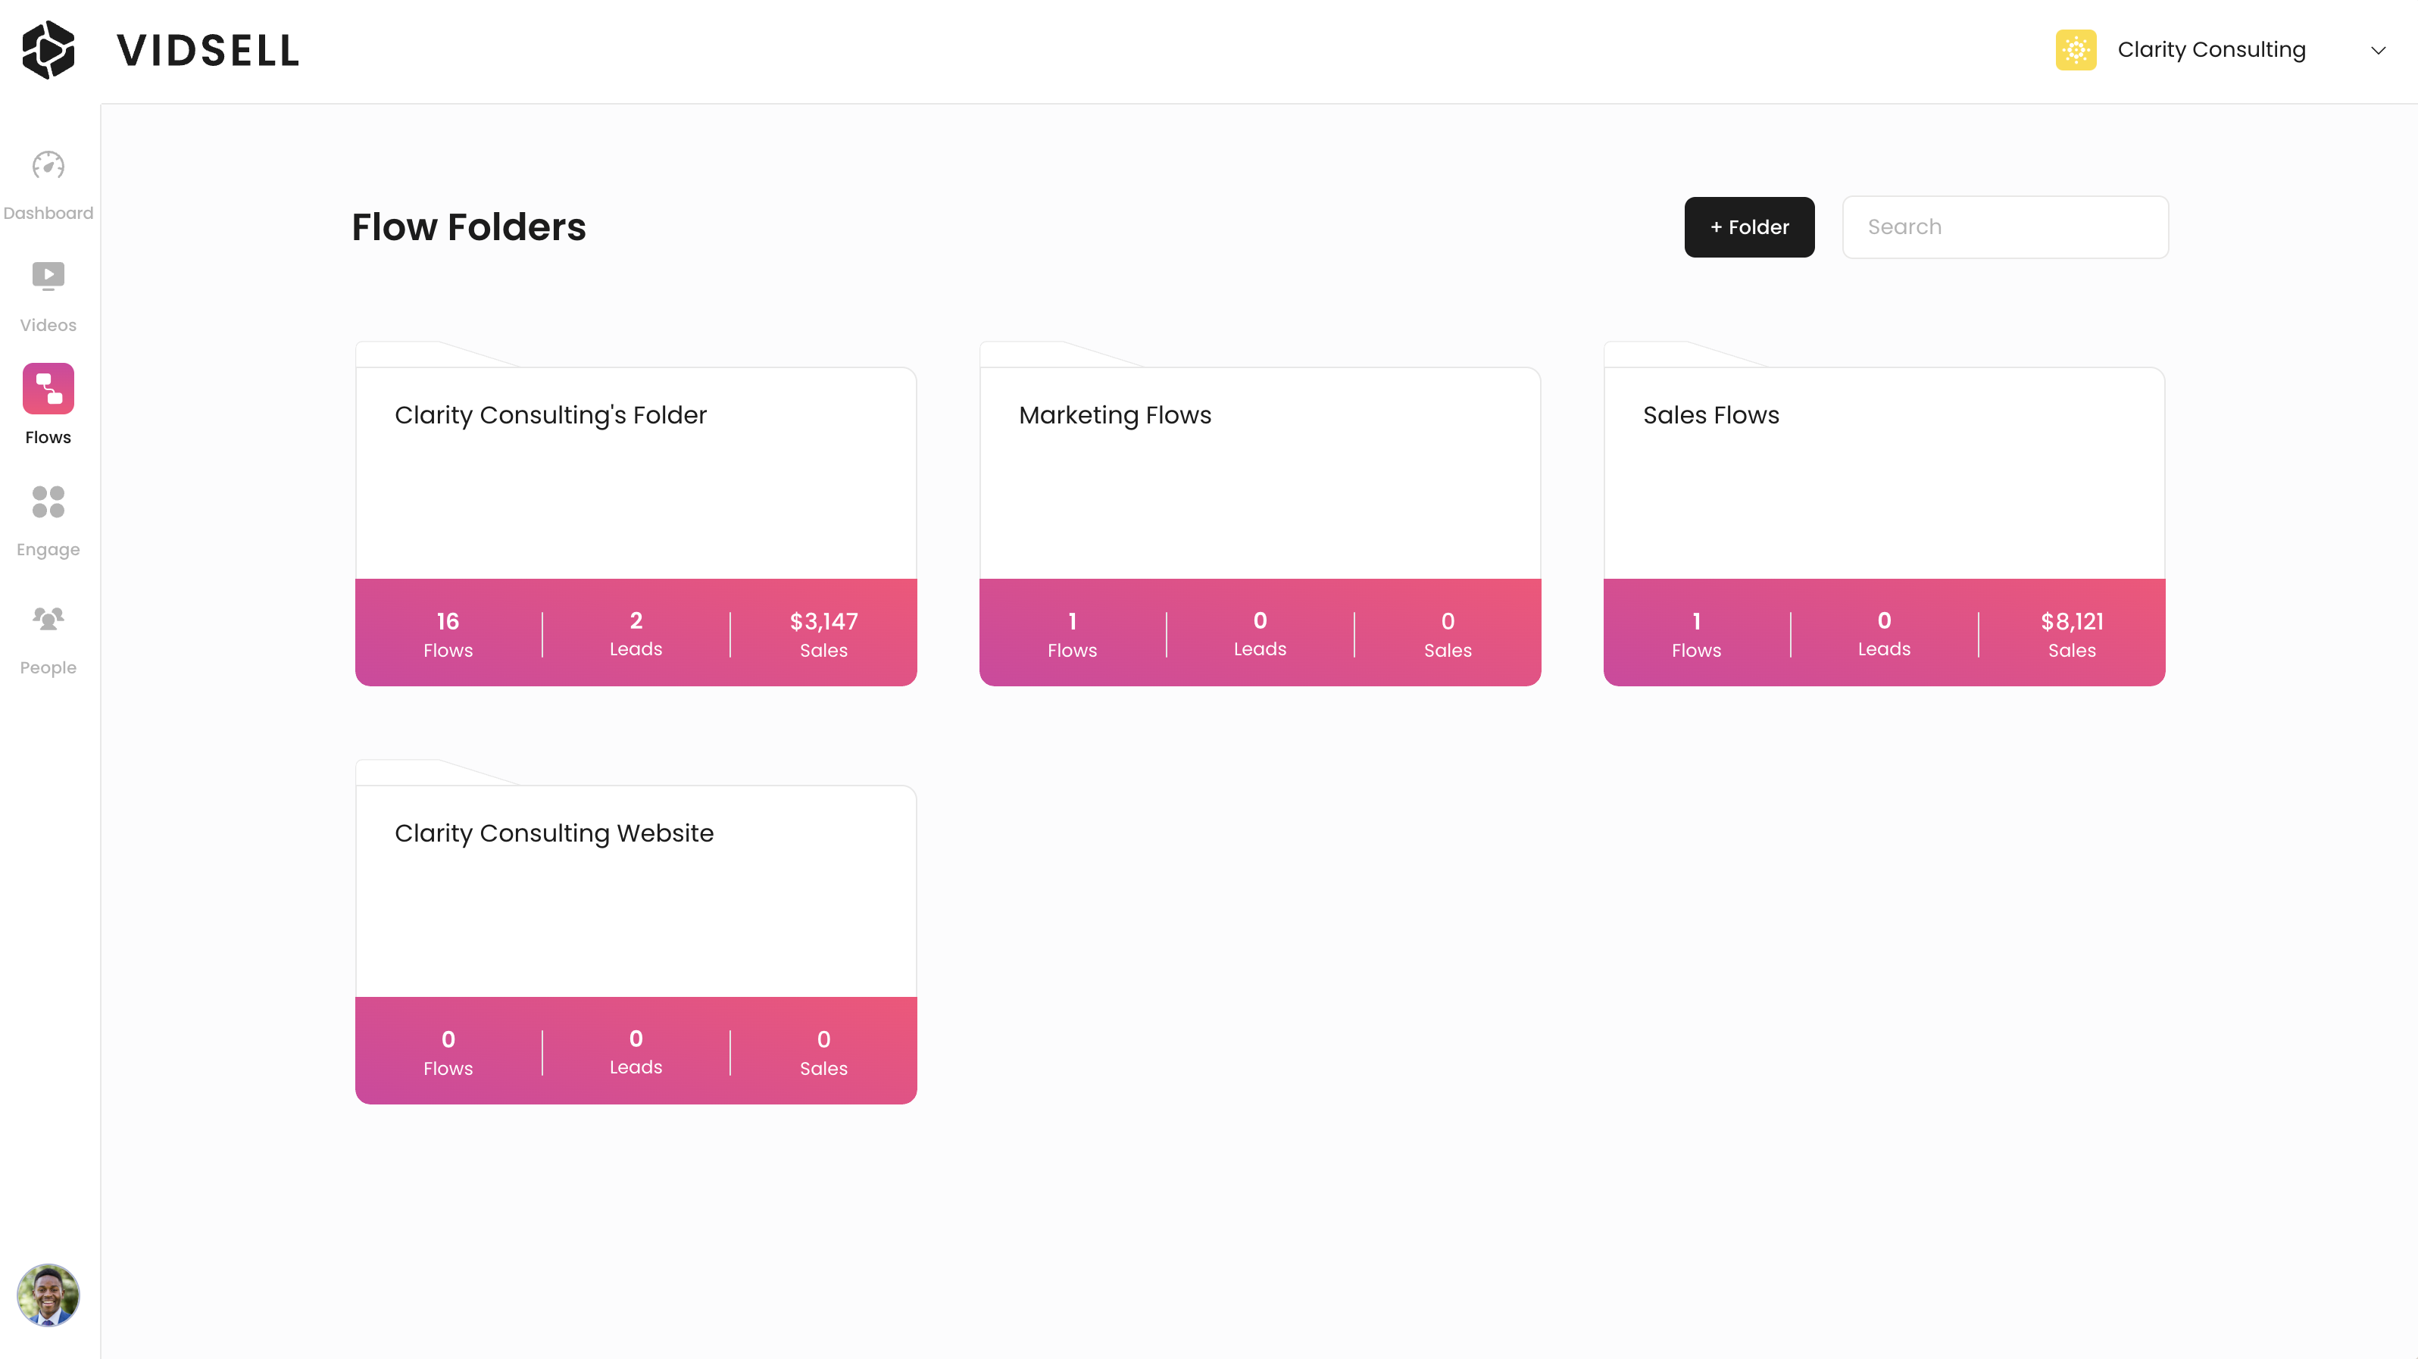
Task: Click the Flows icon in the sidebar
Action: pos(47,388)
